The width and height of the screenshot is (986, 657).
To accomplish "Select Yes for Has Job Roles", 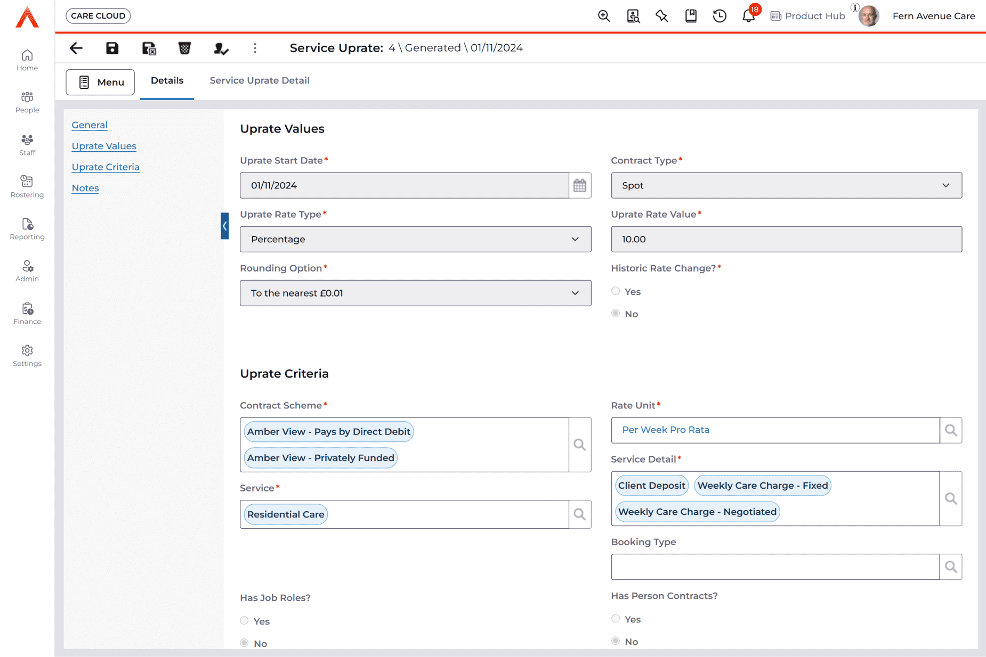I will click(245, 621).
